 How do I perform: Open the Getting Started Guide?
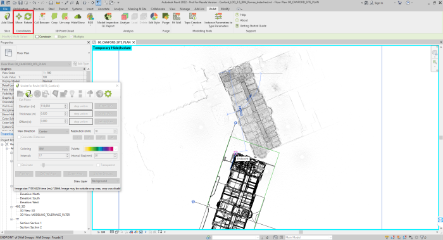[x=251, y=26]
